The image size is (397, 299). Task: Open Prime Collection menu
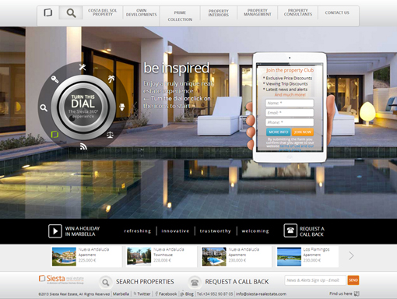coord(180,16)
